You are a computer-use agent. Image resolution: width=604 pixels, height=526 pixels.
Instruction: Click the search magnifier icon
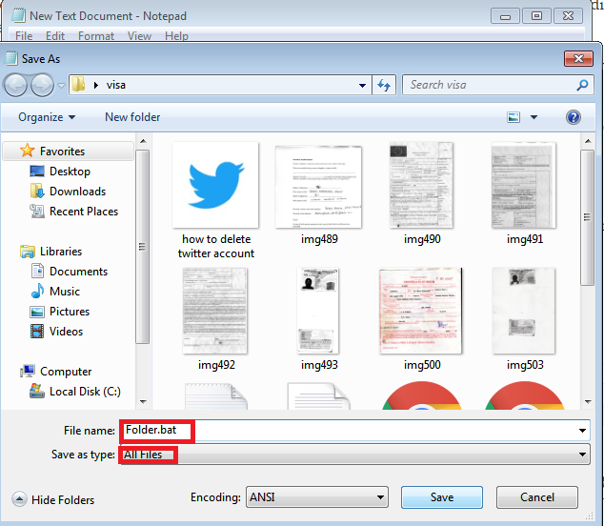(x=583, y=85)
